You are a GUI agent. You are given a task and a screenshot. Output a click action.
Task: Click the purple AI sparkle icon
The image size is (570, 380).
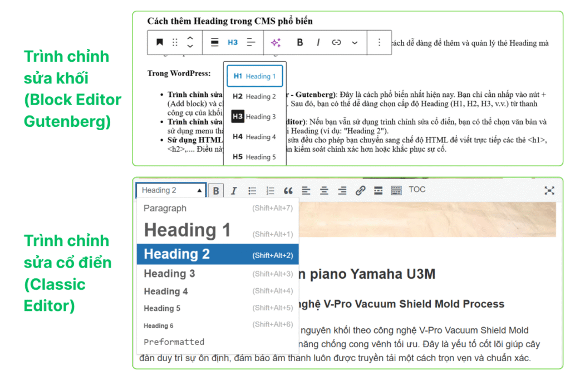[276, 42]
